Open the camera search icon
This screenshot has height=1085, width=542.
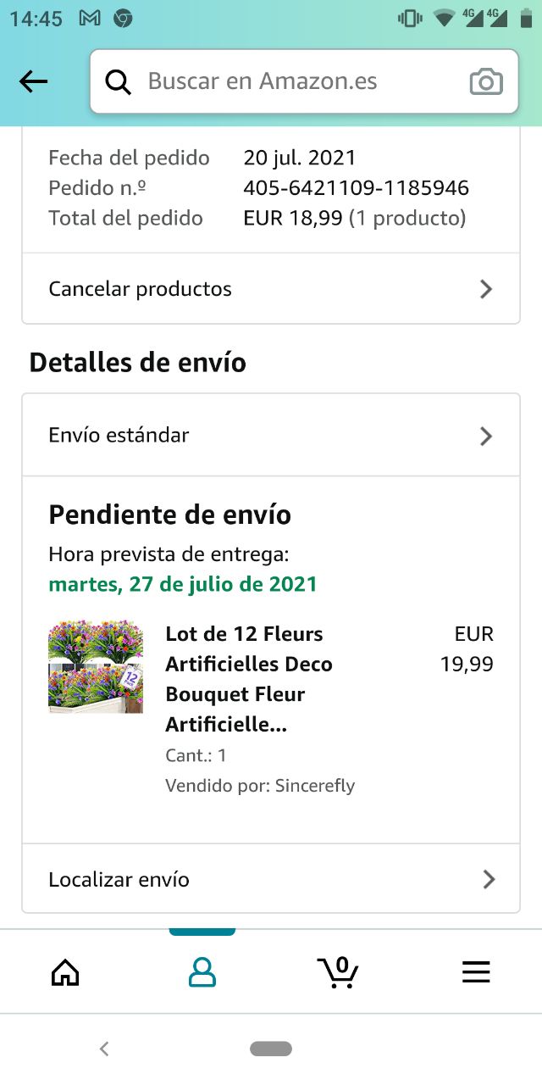click(x=486, y=81)
